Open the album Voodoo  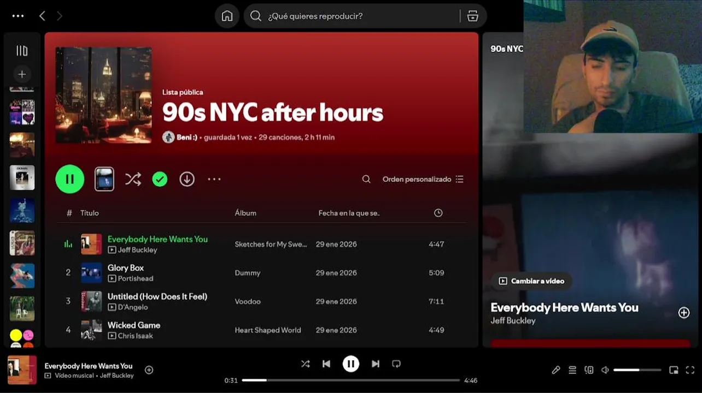coord(248,301)
